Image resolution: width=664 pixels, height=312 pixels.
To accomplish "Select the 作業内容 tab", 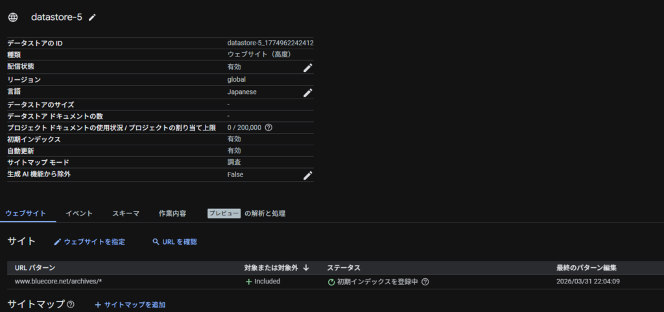I will (x=172, y=213).
